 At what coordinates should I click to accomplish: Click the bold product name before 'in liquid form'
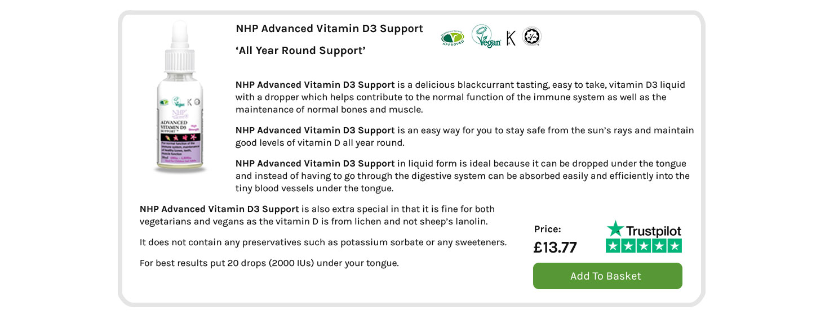[x=315, y=164]
